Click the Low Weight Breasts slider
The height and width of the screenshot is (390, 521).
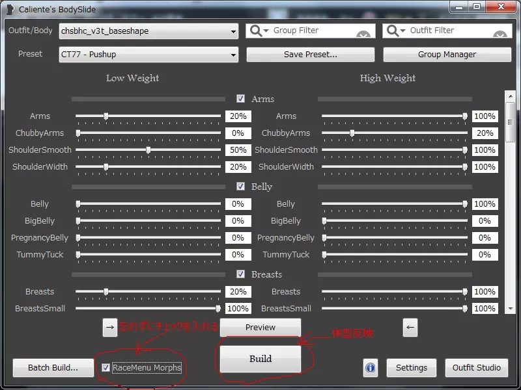coord(148,291)
